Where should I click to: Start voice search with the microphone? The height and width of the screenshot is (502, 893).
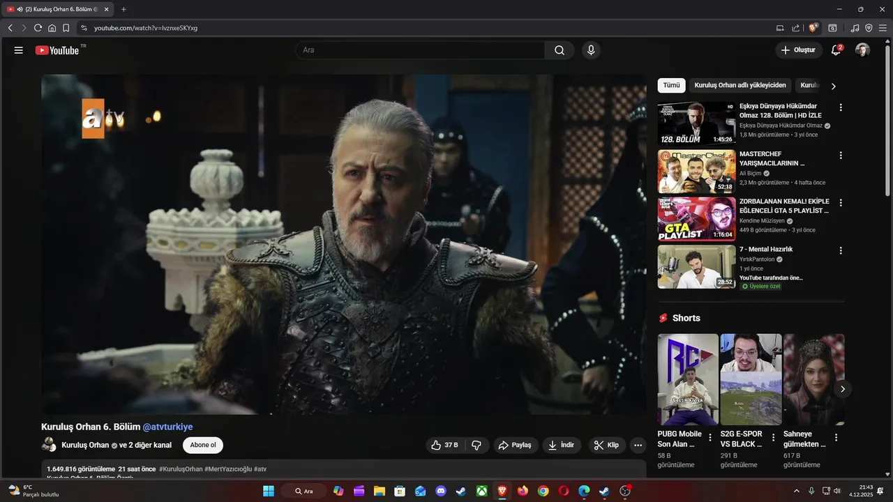click(x=591, y=50)
